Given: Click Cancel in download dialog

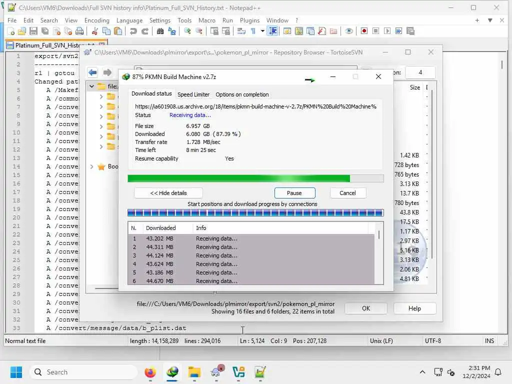Looking at the screenshot, I should tap(348, 193).
